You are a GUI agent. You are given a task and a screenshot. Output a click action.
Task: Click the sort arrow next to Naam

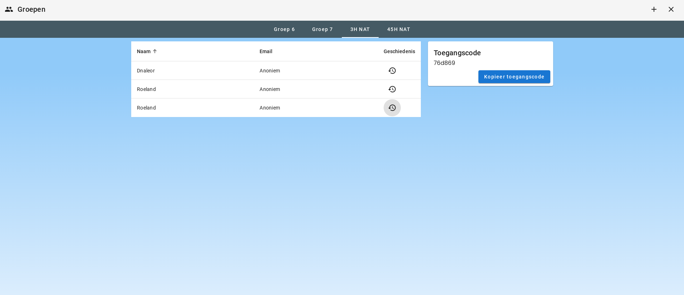coord(155,51)
